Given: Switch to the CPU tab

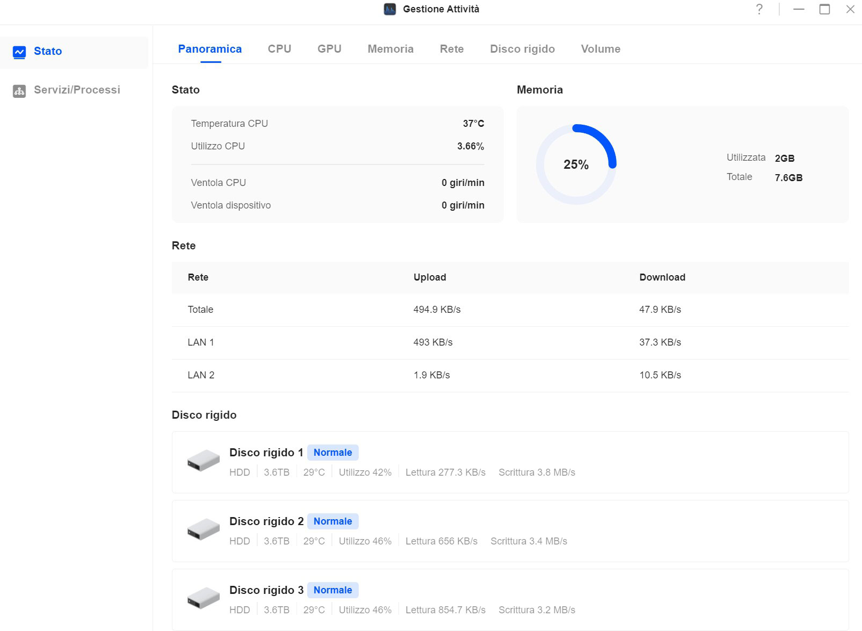Looking at the screenshot, I should coord(279,49).
